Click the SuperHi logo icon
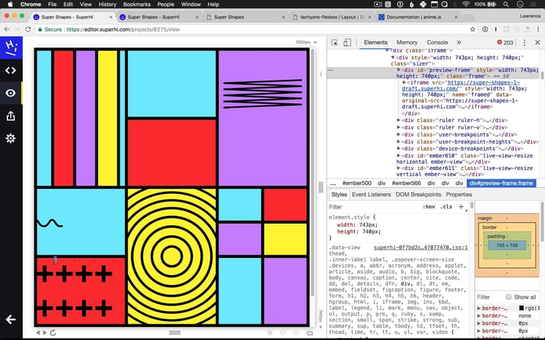This screenshot has height=340, width=545. click(x=11, y=47)
